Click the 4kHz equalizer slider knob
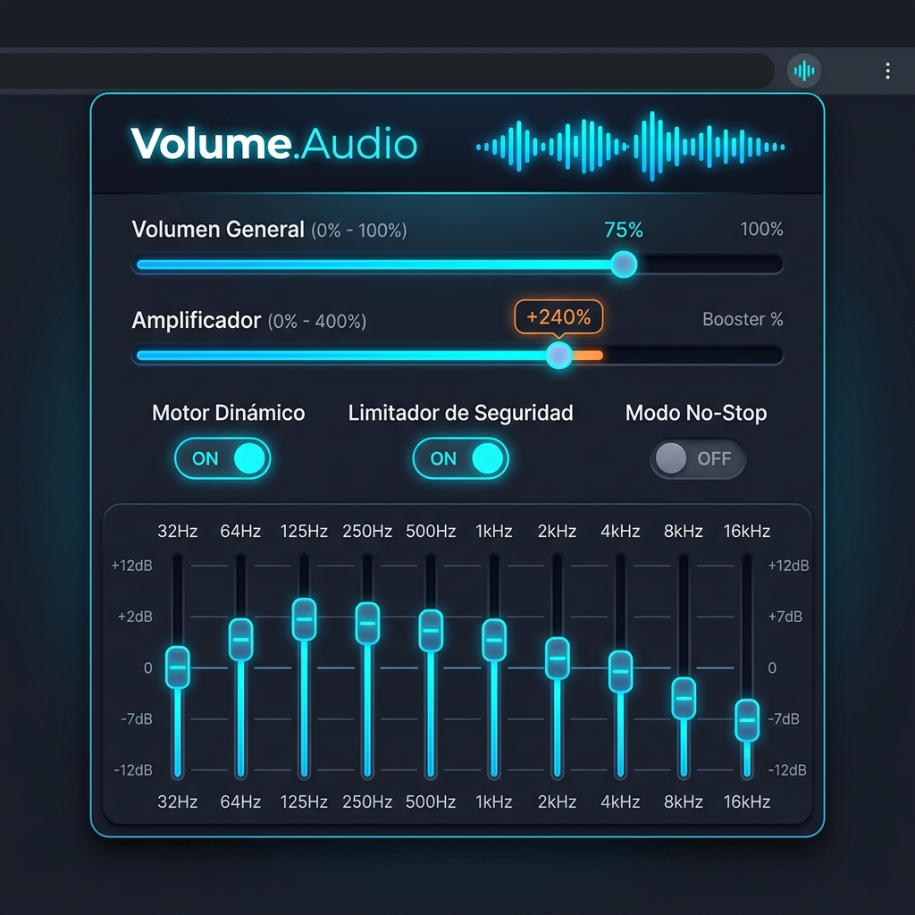The height and width of the screenshot is (915, 915). (x=620, y=671)
